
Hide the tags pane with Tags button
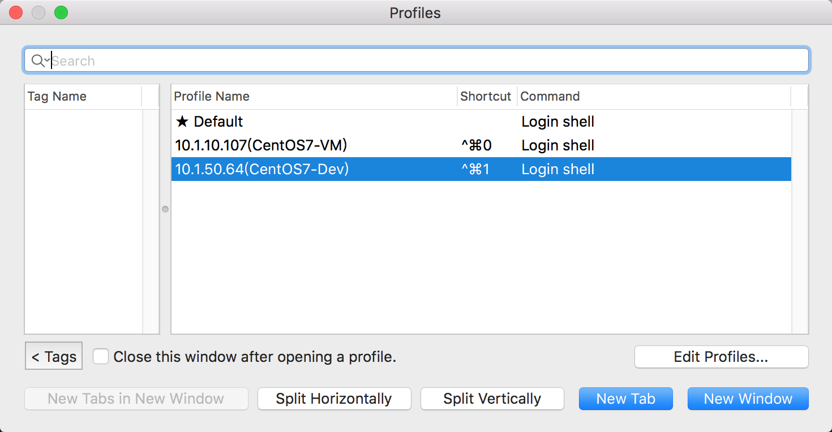coord(54,356)
